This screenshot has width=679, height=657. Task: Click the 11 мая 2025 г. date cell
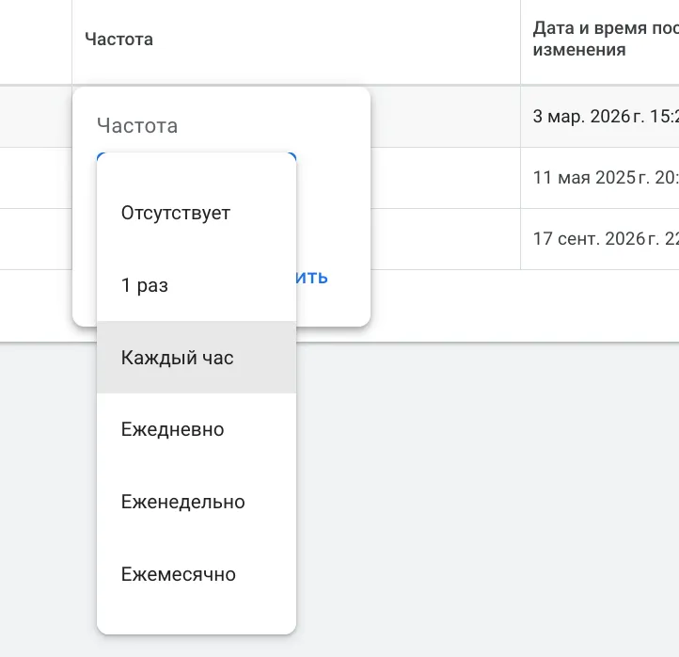click(x=600, y=178)
